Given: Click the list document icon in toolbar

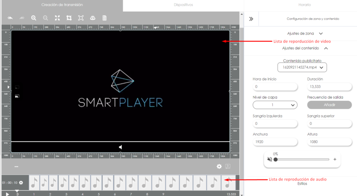Looking at the screenshot, I should 104,18.
